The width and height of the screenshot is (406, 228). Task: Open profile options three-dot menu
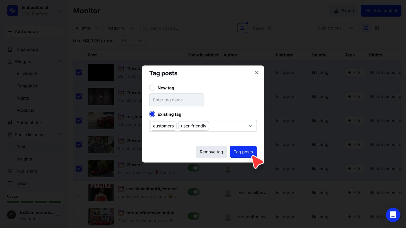click(59, 215)
